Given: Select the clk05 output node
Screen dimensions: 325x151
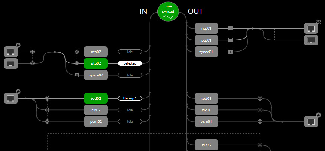Looking at the screenshot, I should click(206, 145).
